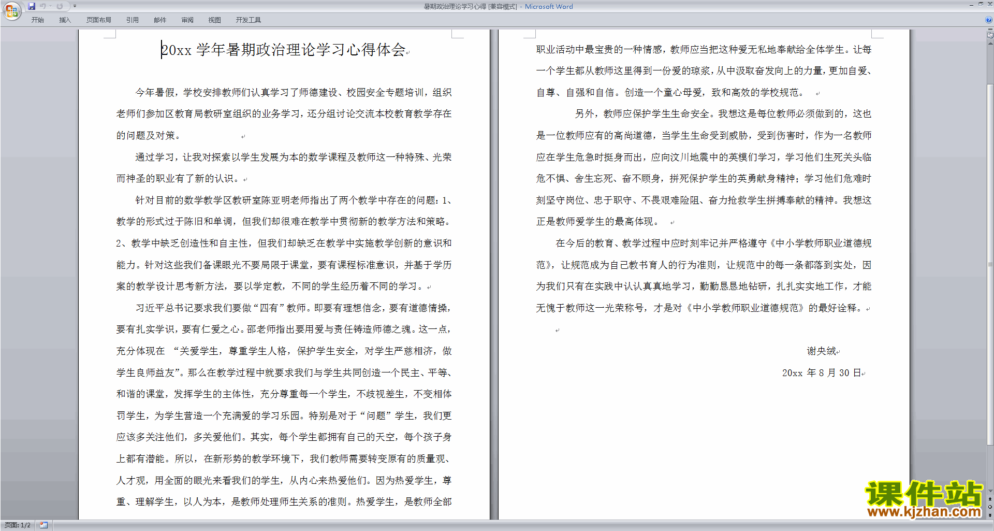Click the line ending 的问题及对策。
Screen dimensions: 994x531
tap(149, 136)
